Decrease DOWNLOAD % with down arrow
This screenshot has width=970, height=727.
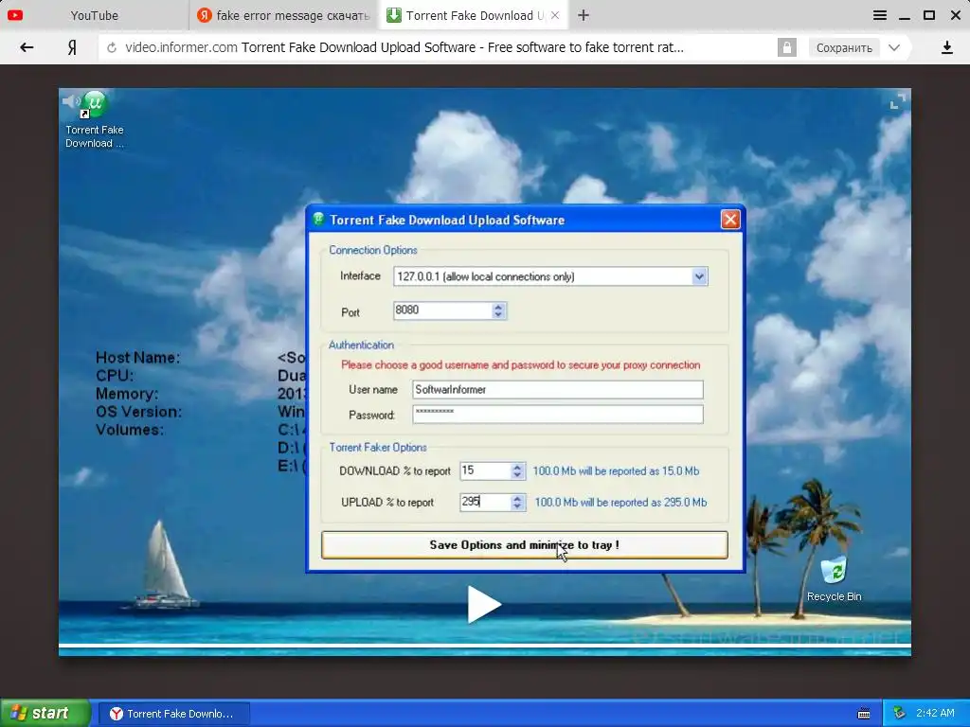tap(517, 475)
